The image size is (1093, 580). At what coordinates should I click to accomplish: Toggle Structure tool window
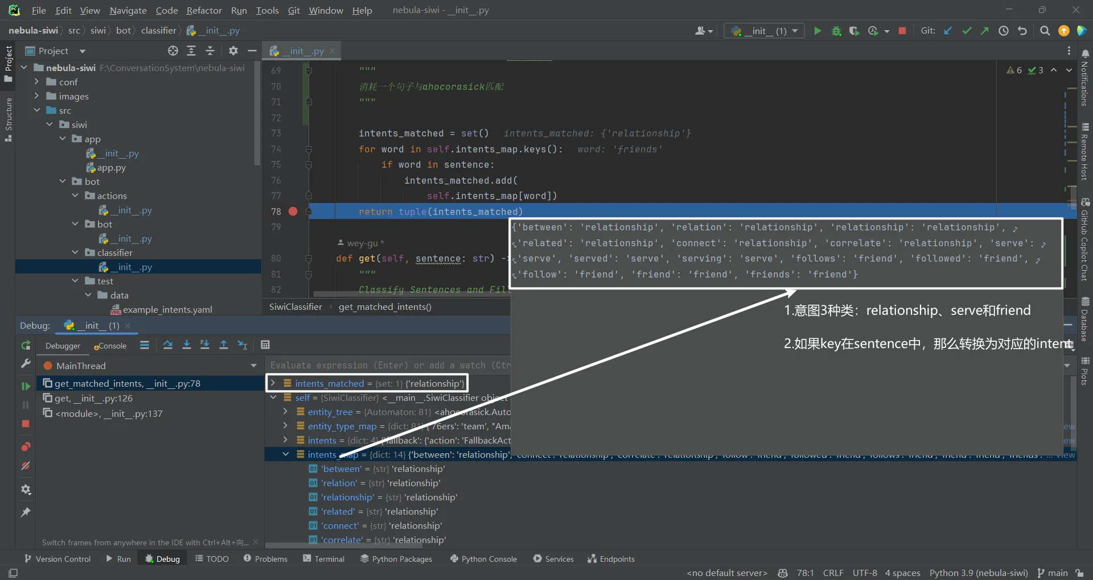tap(8, 120)
